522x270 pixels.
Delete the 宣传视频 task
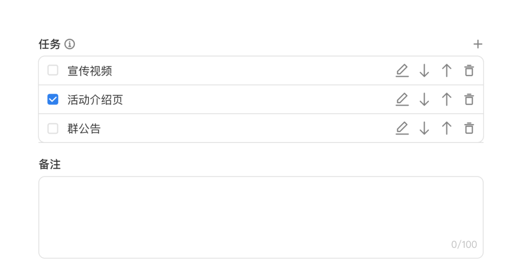click(x=469, y=71)
